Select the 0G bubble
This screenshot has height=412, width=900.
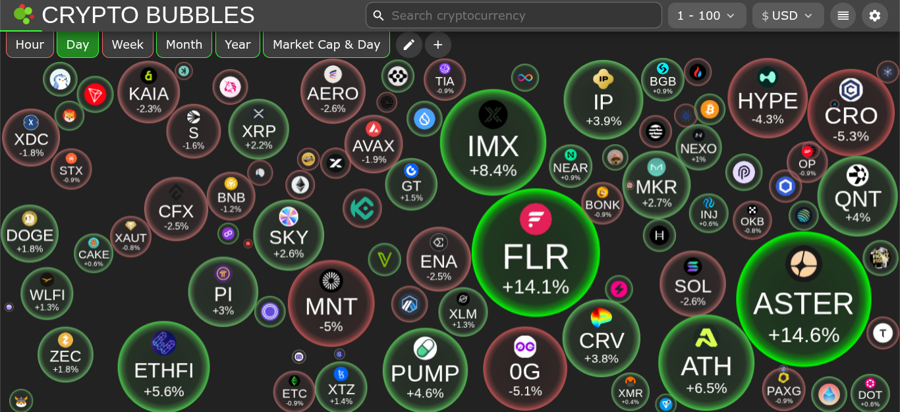pos(525,369)
